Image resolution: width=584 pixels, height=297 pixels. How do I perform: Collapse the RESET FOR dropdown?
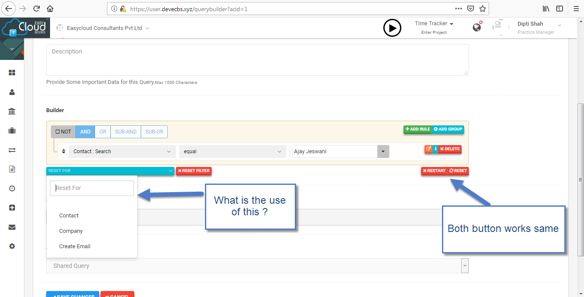[x=110, y=171]
